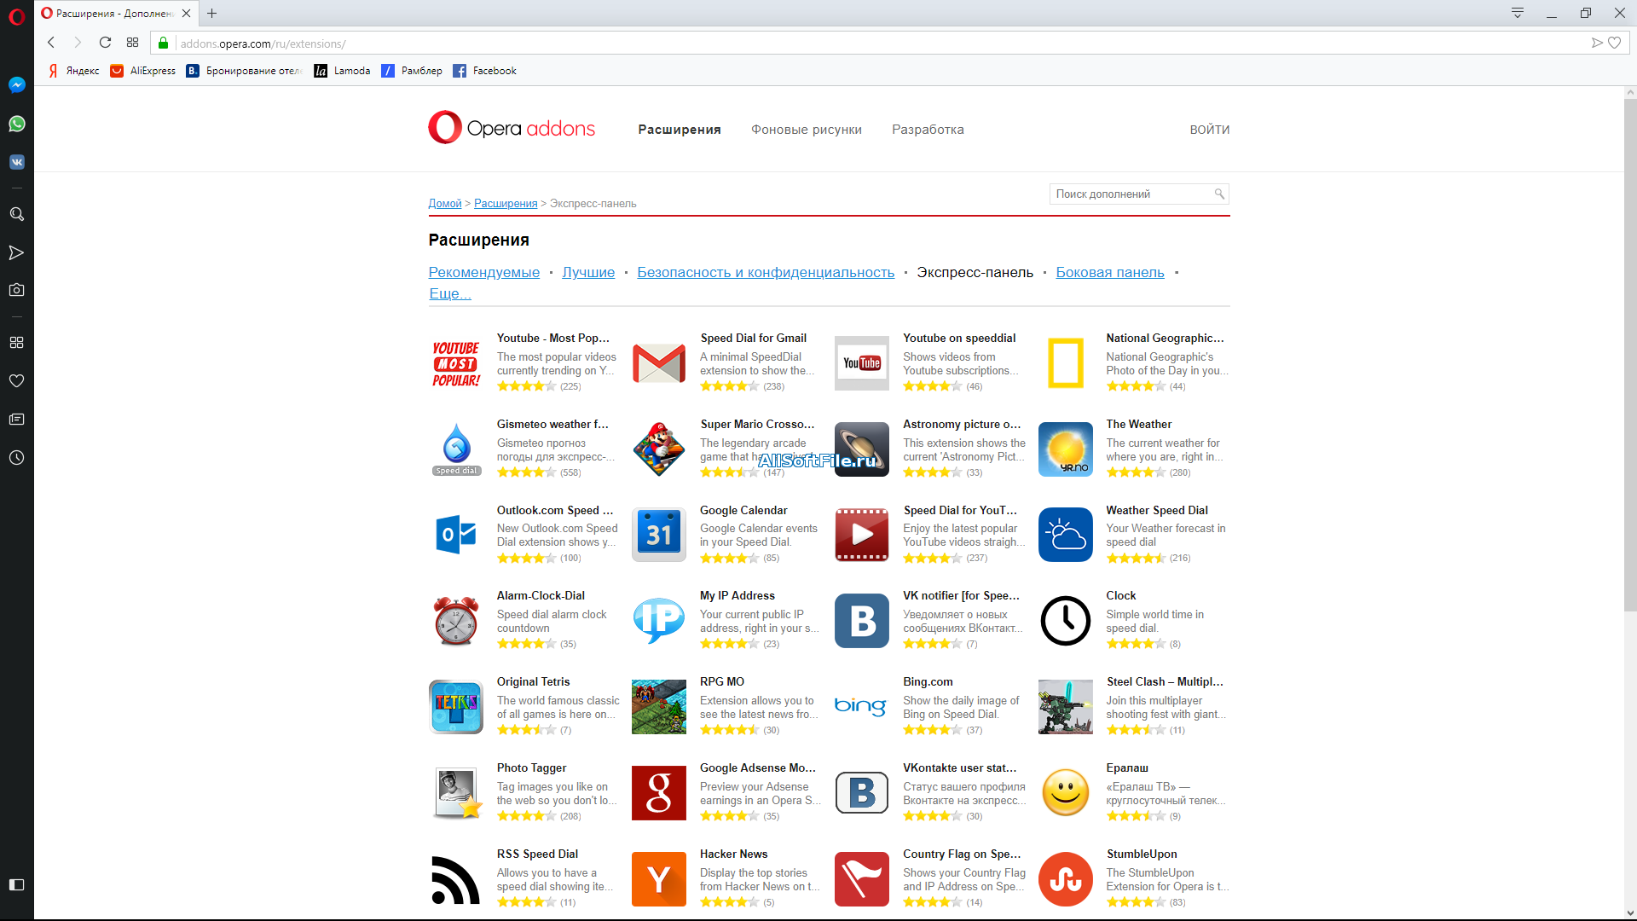Open Outlook.com Speed Dial icon
Screen dimensions: 1637x921
point(456,535)
